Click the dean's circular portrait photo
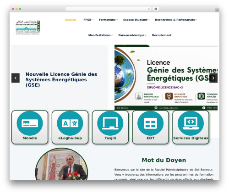This screenshot has height=194, width=229. pos(61,164)
